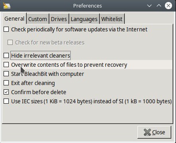This screenshot has width=176, height=143.
Task: Check Exit after cleaning option
Action: [x=6, y=83]
